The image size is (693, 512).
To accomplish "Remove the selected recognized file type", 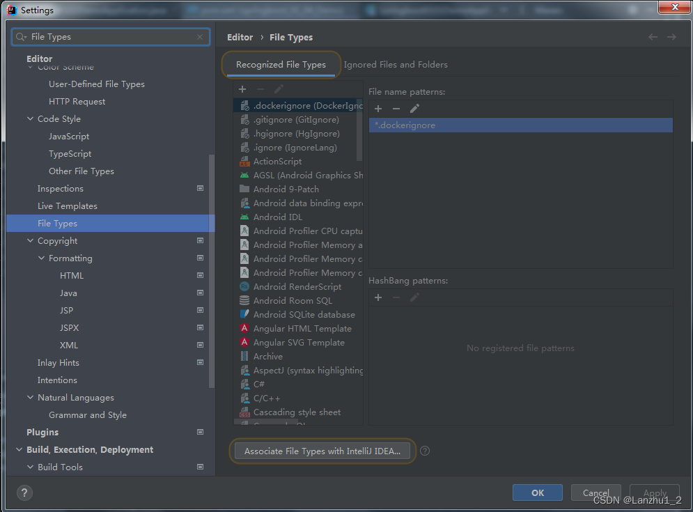I will [x=260, y=89].
